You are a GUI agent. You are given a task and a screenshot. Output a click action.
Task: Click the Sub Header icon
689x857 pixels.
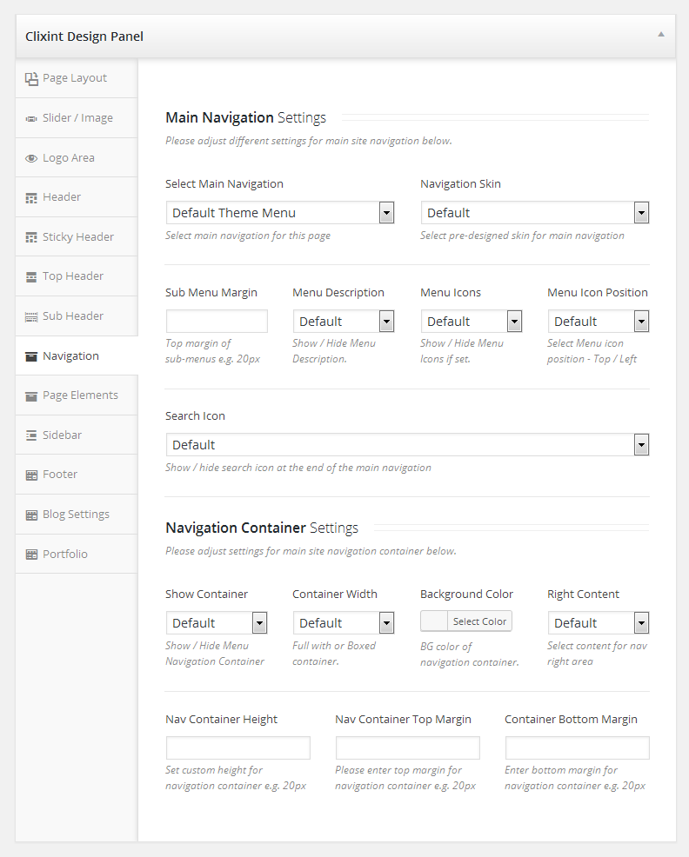pyautogui.click(x=31, y=316)
